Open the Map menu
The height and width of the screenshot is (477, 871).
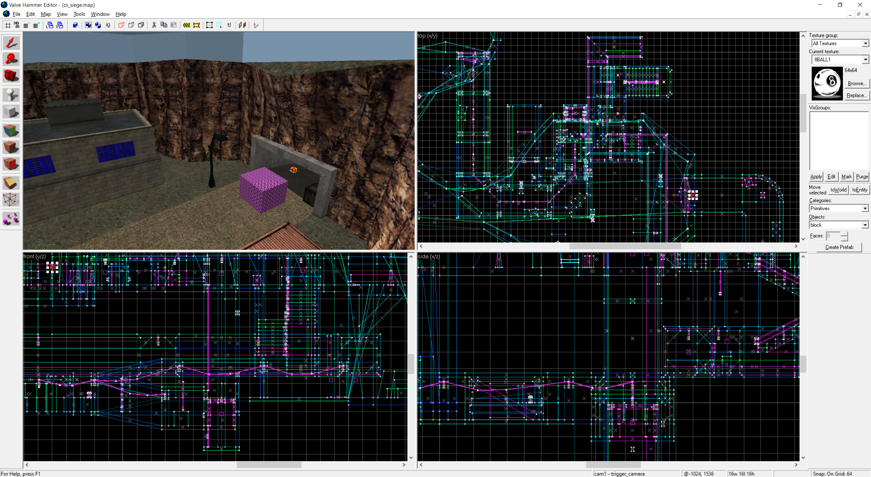pyautogui.click(x=46, y=14)
